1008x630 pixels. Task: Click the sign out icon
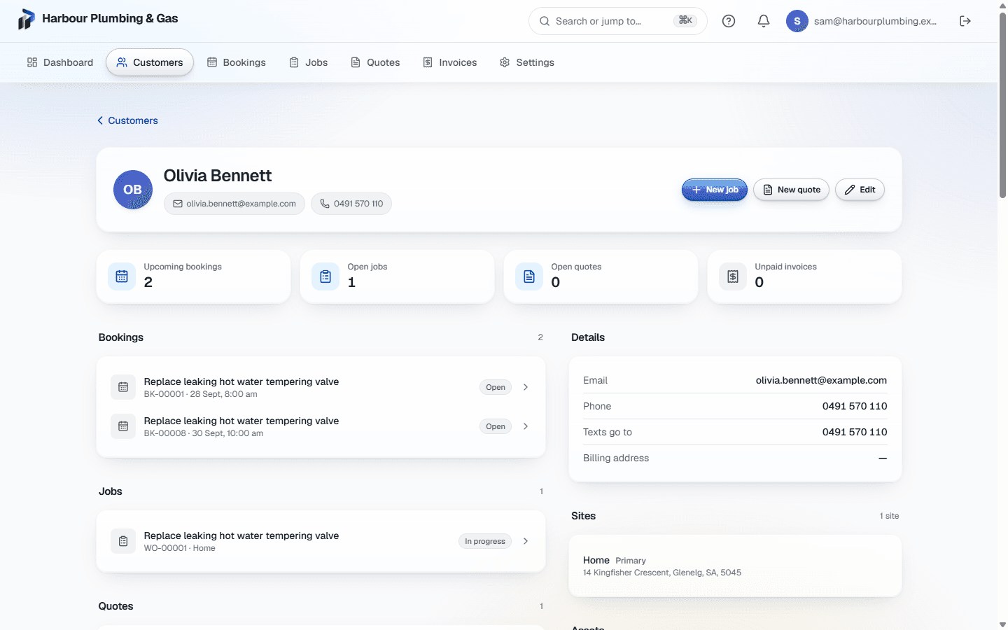click(965, 21)
